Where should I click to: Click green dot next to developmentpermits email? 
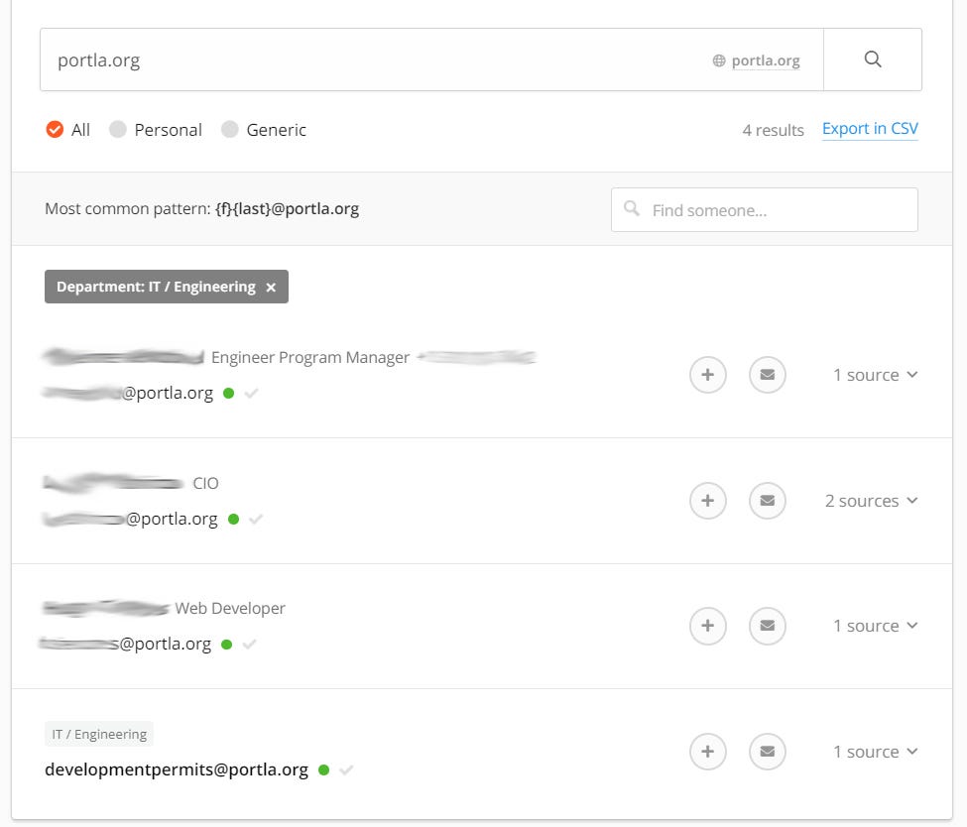click(323, 769)
